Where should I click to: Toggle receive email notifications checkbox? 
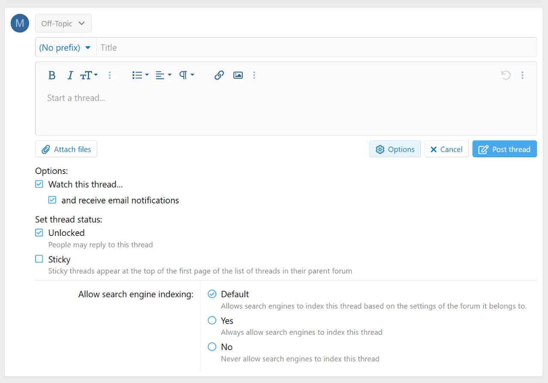click(52, 200)
